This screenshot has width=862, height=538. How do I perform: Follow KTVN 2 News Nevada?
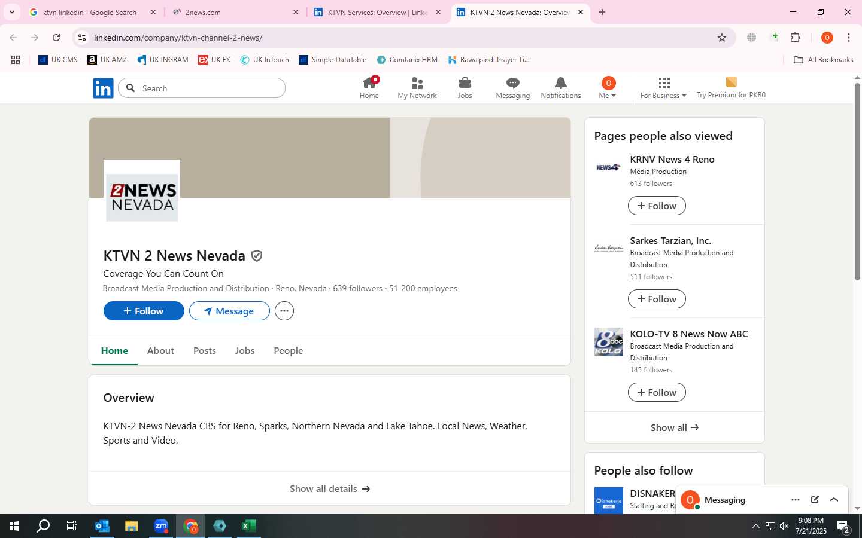click(x=144, y=311)
